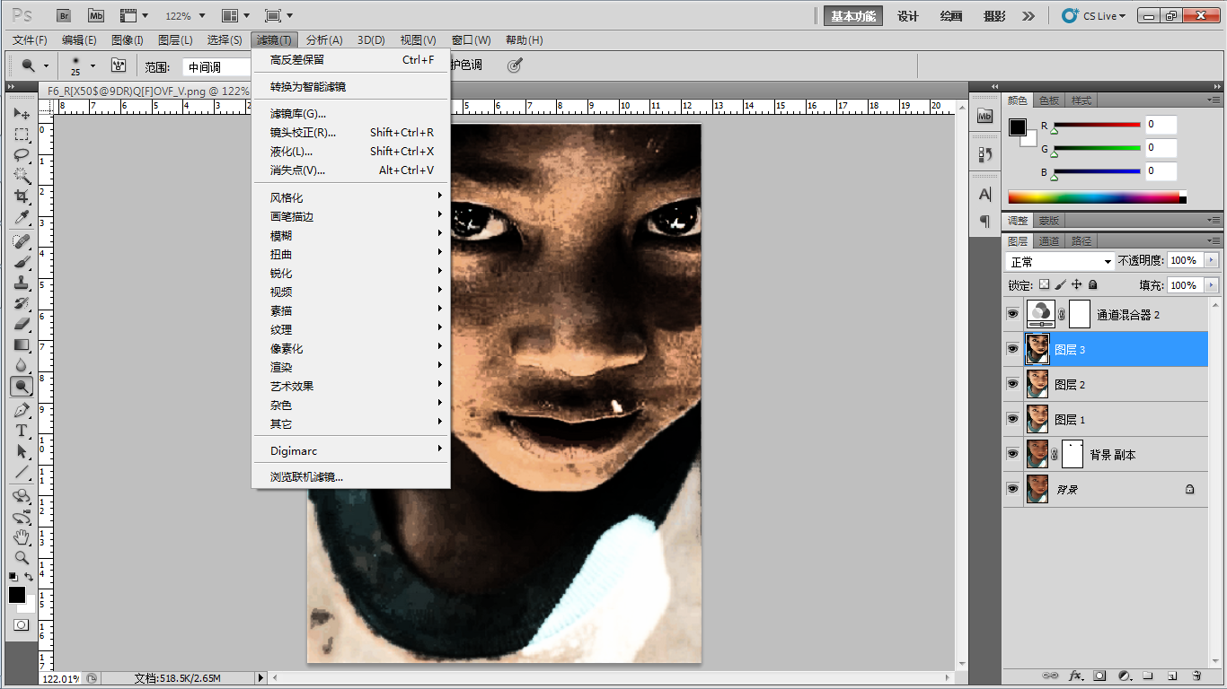Click the G value input field
Image resolution: width=1227 pixels, height=689 pixels.
click(x=1161, y=148)
